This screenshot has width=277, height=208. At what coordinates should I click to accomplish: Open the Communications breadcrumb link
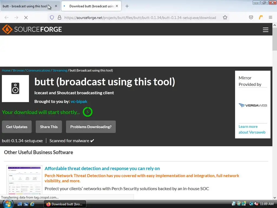[38, 70]
